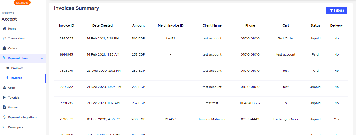
Task: Click date 23 Dec 2020, 2:02 PM
Action: (104, 71)
